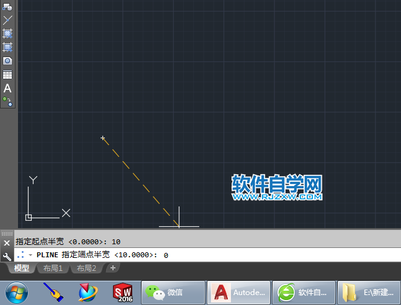Screen dimensions: 401x305
Task: Close the command line window
Action: tap(7, 243)
